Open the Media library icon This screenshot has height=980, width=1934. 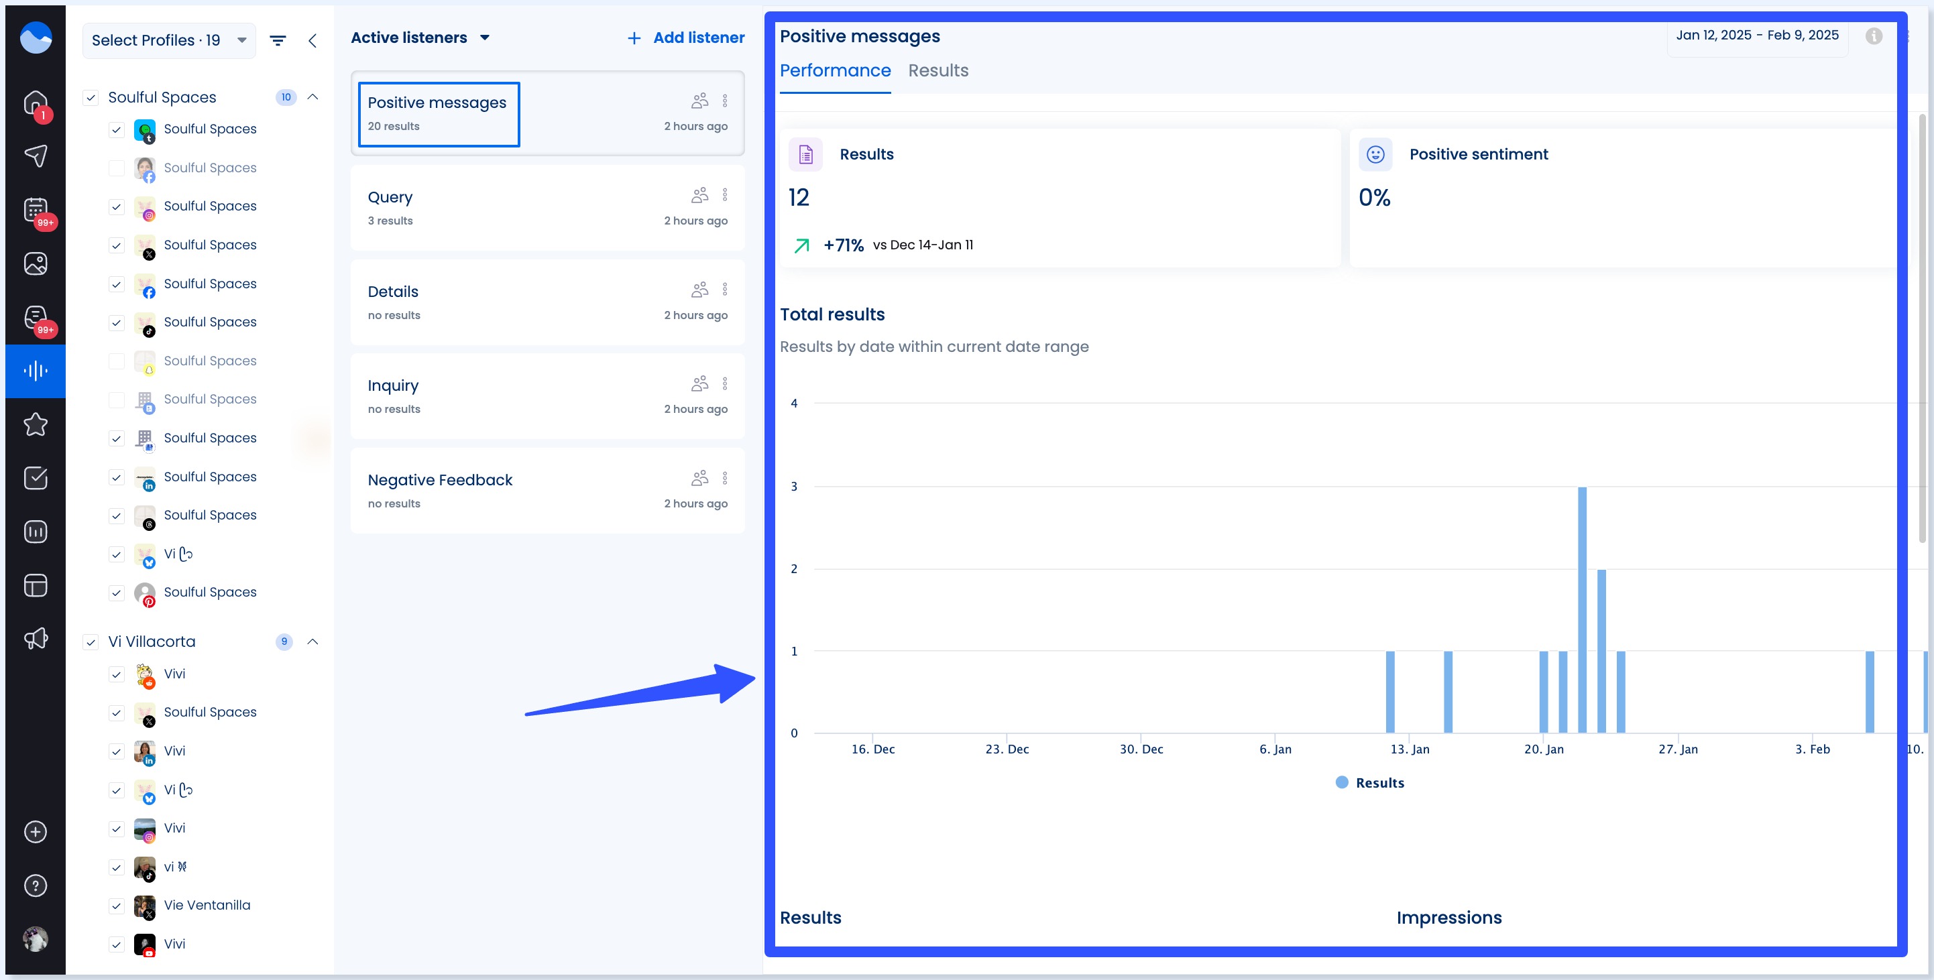pos(36,263)
